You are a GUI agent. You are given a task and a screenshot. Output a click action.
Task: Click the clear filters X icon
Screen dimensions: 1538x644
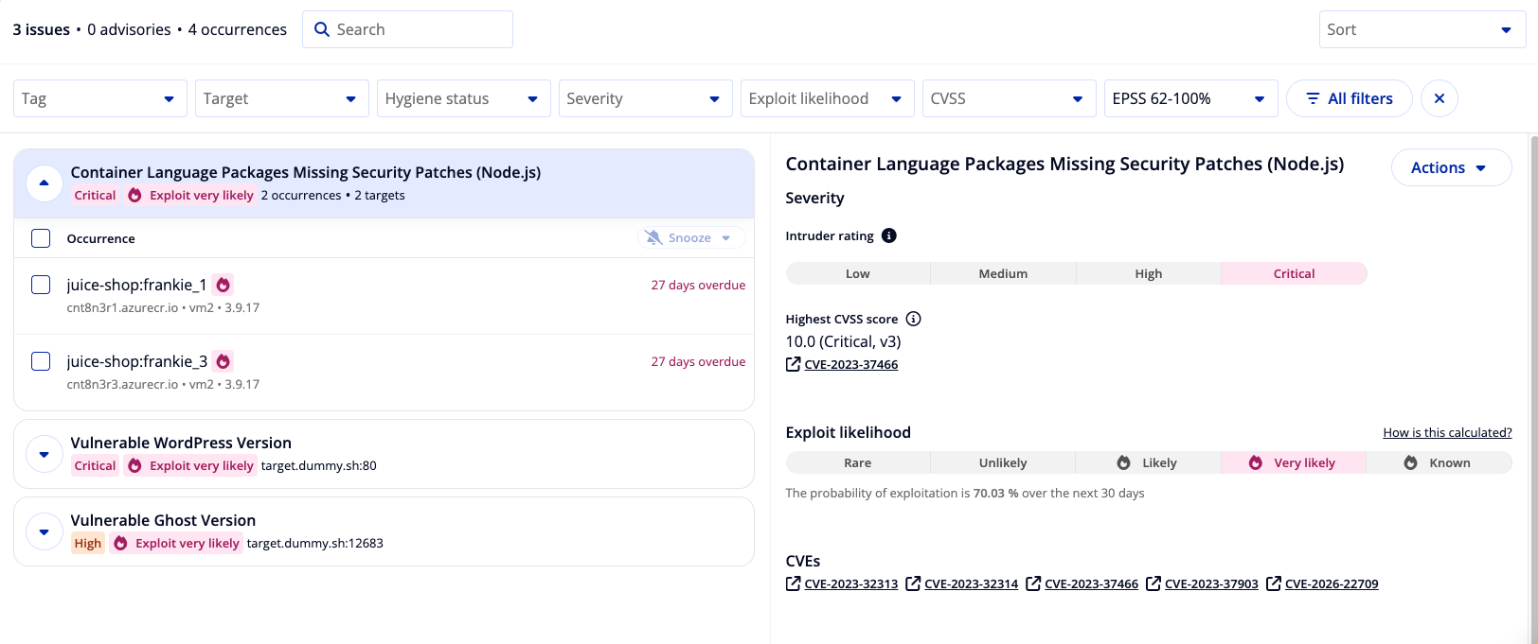(1439, 98)
